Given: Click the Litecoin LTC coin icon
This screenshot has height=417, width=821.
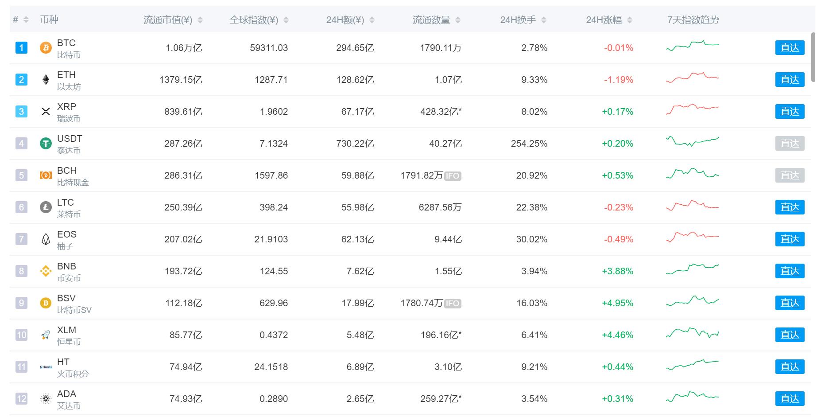Looking at the screenshot, I should click(46, 207).
